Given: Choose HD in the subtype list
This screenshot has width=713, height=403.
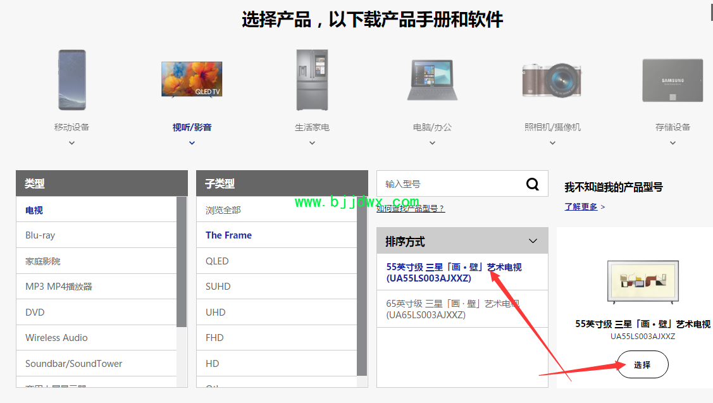Looking at the screenshot, I should [x=276, y=363].
